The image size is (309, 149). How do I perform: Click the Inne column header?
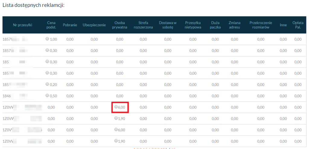point(283,25)
